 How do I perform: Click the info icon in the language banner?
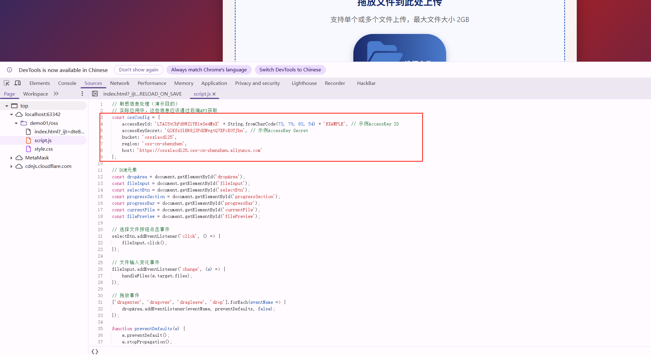click(x=9, y=70)
